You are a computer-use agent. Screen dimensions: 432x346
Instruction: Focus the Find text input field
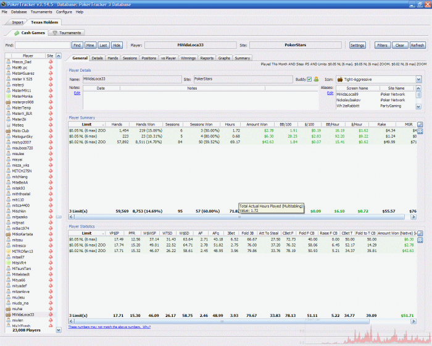tap(43, 45)
